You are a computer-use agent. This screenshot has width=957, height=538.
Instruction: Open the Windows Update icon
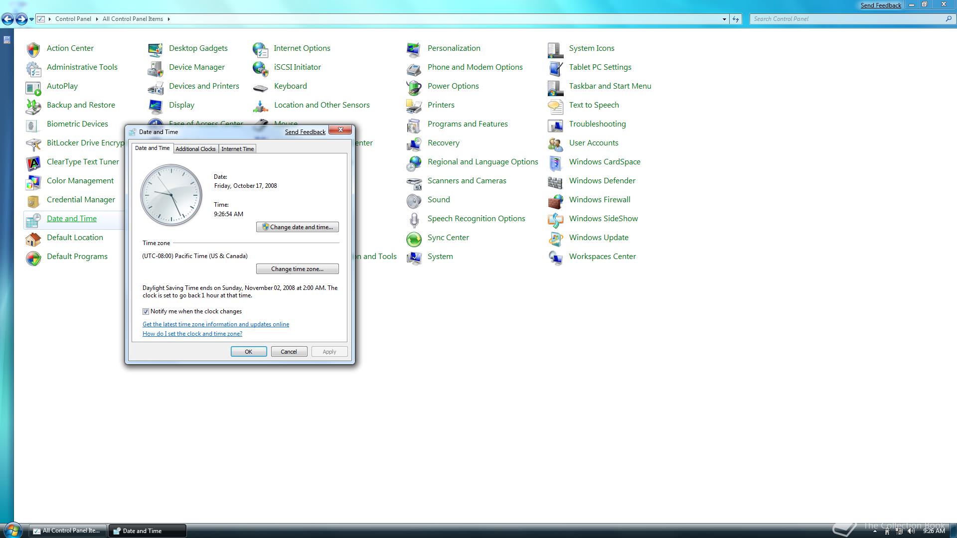click(555, 238)
